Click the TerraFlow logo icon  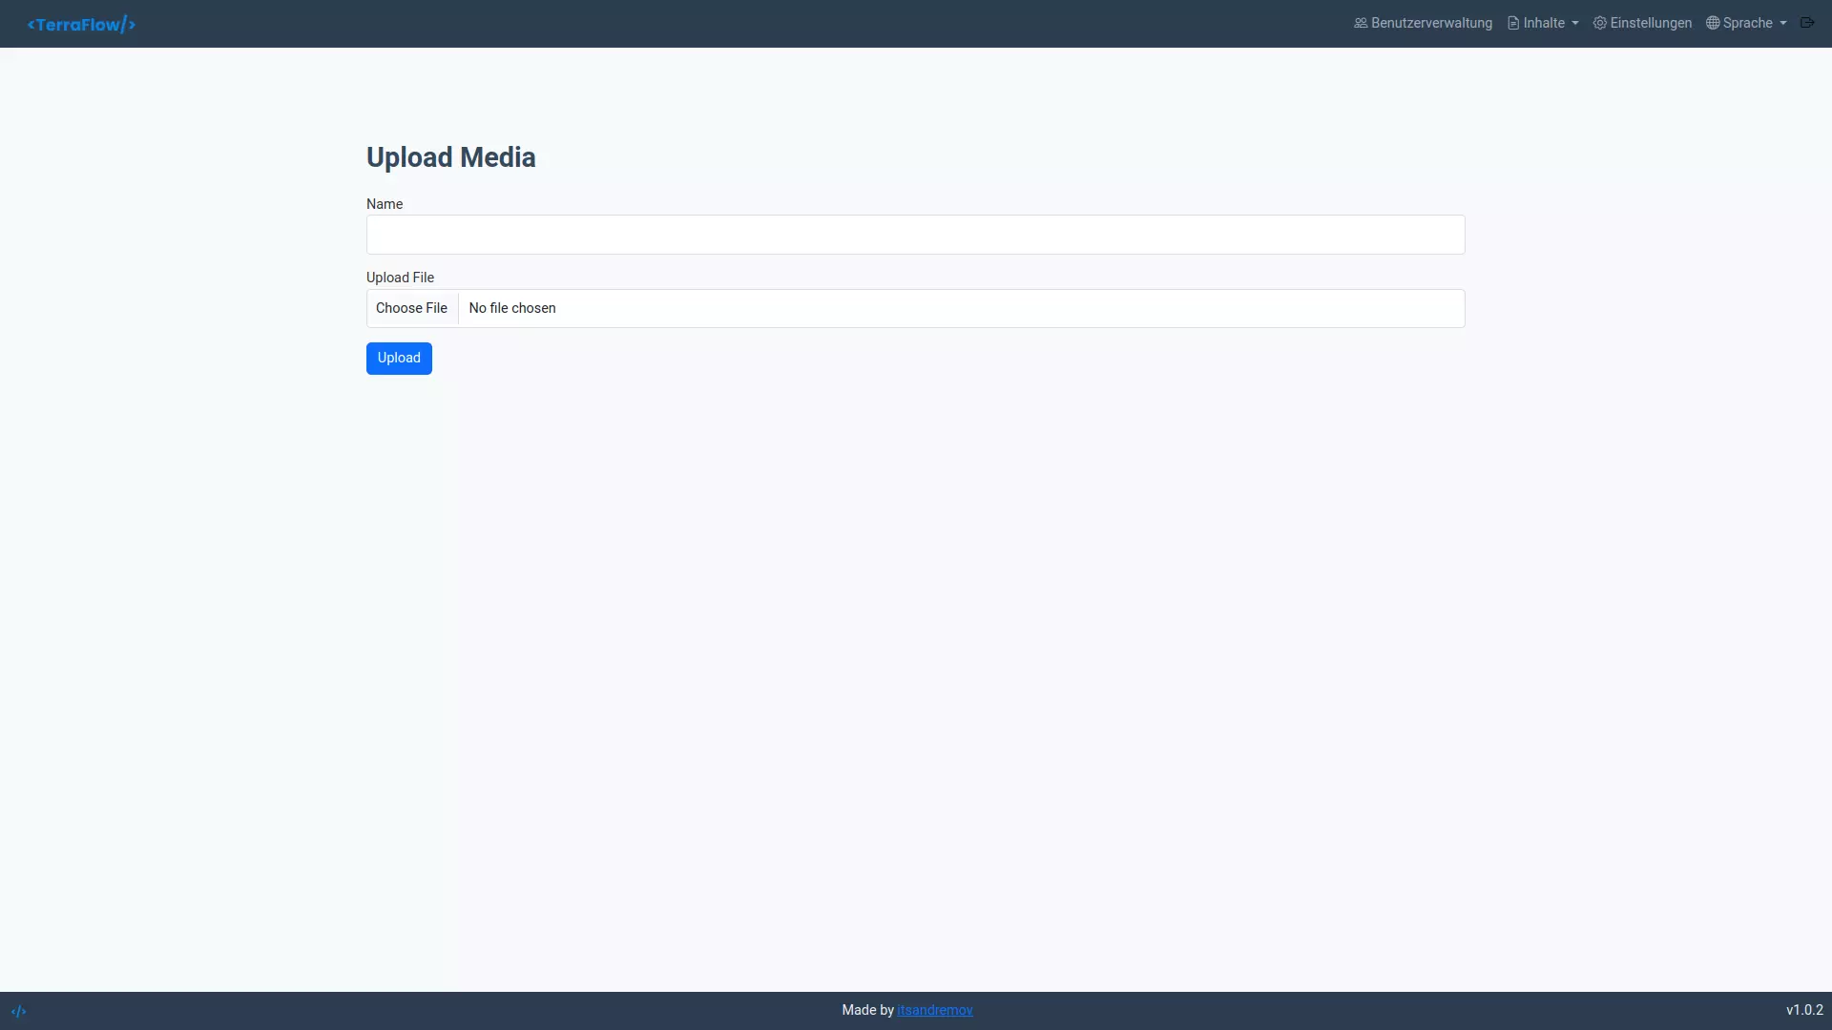(x=80, y=23)
